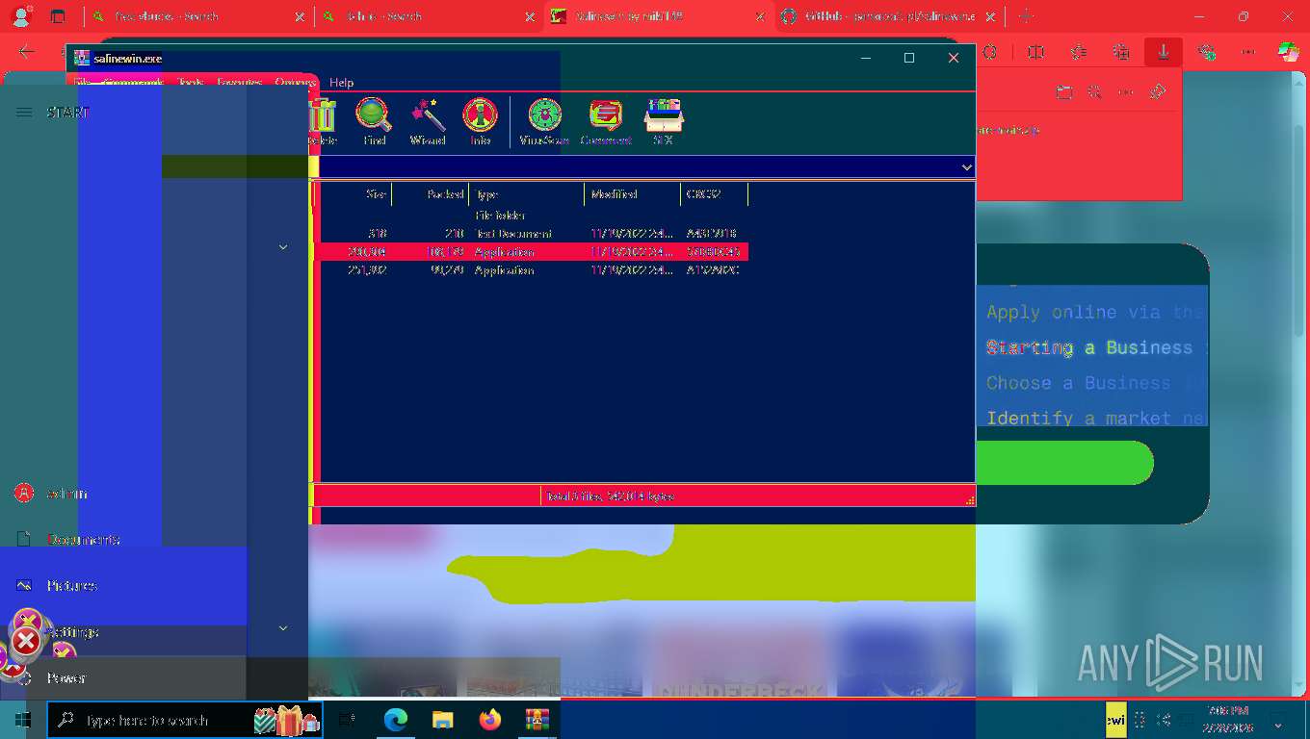Expand the lower Start menu chevron
Screen dimensions: 1310x739
(283, 628)
